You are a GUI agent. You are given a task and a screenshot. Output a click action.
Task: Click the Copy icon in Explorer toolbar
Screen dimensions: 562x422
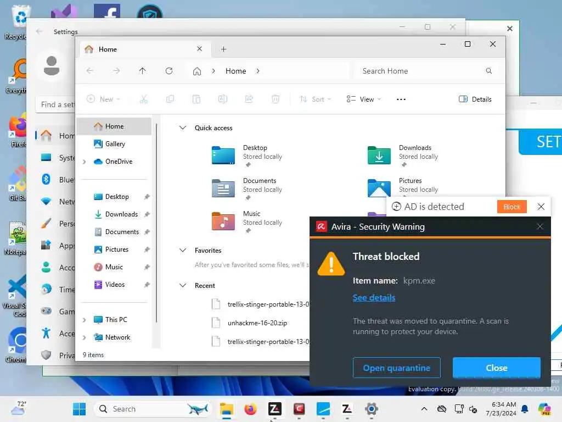tap(170, 99)
